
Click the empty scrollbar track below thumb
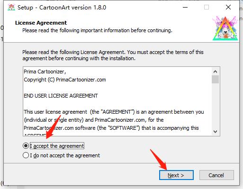tap(215, 105)
